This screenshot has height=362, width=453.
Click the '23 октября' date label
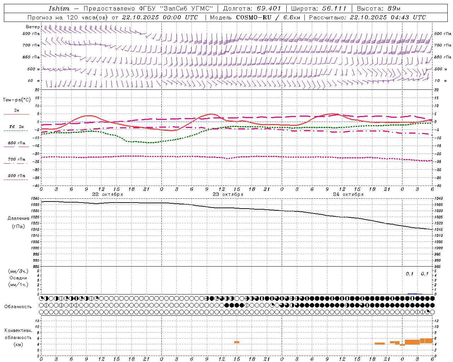[228, 194]
